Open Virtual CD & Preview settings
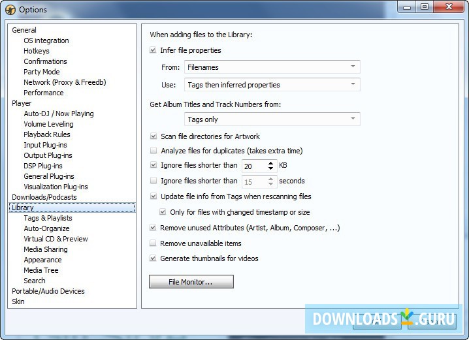The height and width of the screenshot is (340, 469). [56, 240]
